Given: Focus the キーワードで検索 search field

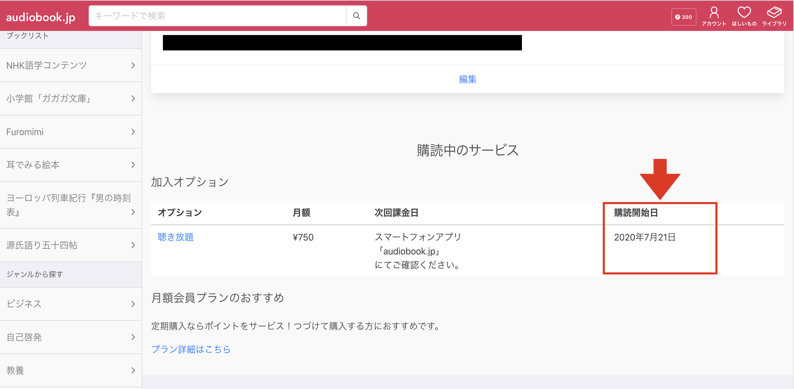Looking at the screenshot, I should (x=218, y=16).
